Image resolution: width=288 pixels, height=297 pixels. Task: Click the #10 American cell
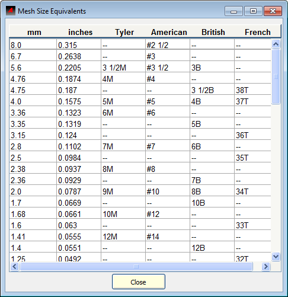coord(168,191)
